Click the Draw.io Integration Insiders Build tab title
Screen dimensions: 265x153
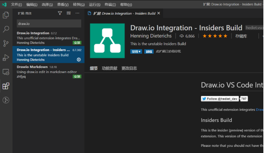[124, 13]
